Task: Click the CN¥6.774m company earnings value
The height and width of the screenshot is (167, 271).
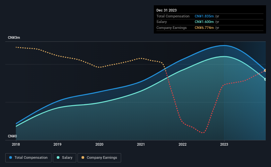Action: point(204,28)
